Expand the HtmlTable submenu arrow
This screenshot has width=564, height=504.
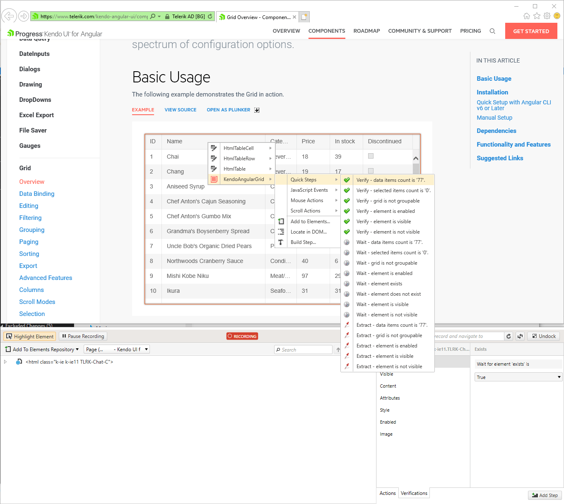coord(270,169)
